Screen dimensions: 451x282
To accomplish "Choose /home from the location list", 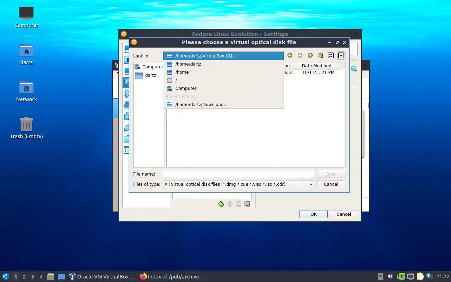I will (x=223, y=72).
